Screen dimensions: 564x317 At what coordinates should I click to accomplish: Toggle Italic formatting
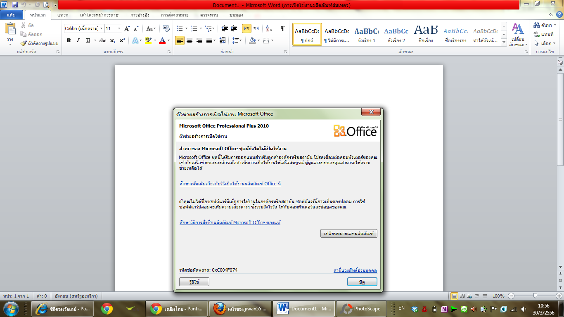[x=78, y=40]
